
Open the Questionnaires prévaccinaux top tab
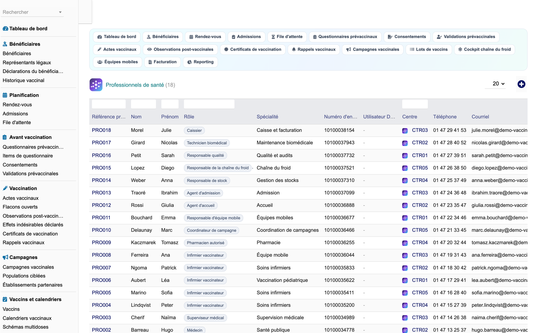pos(345,37)
